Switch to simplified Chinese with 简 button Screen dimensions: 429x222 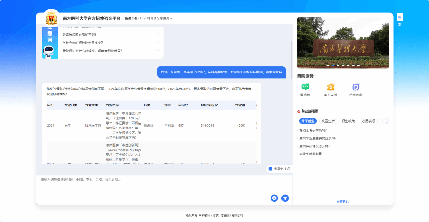400,17
